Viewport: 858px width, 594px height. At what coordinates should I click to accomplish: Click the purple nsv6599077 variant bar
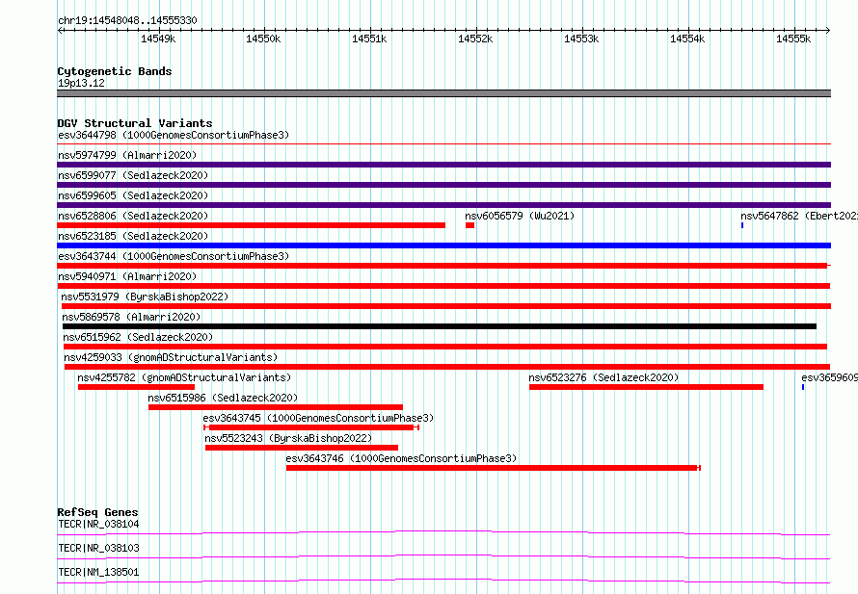[443, 185]
